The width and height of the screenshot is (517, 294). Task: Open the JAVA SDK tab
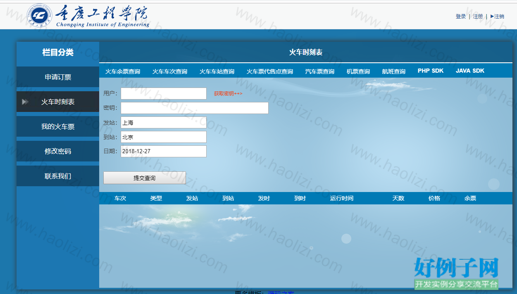(470, 71)
